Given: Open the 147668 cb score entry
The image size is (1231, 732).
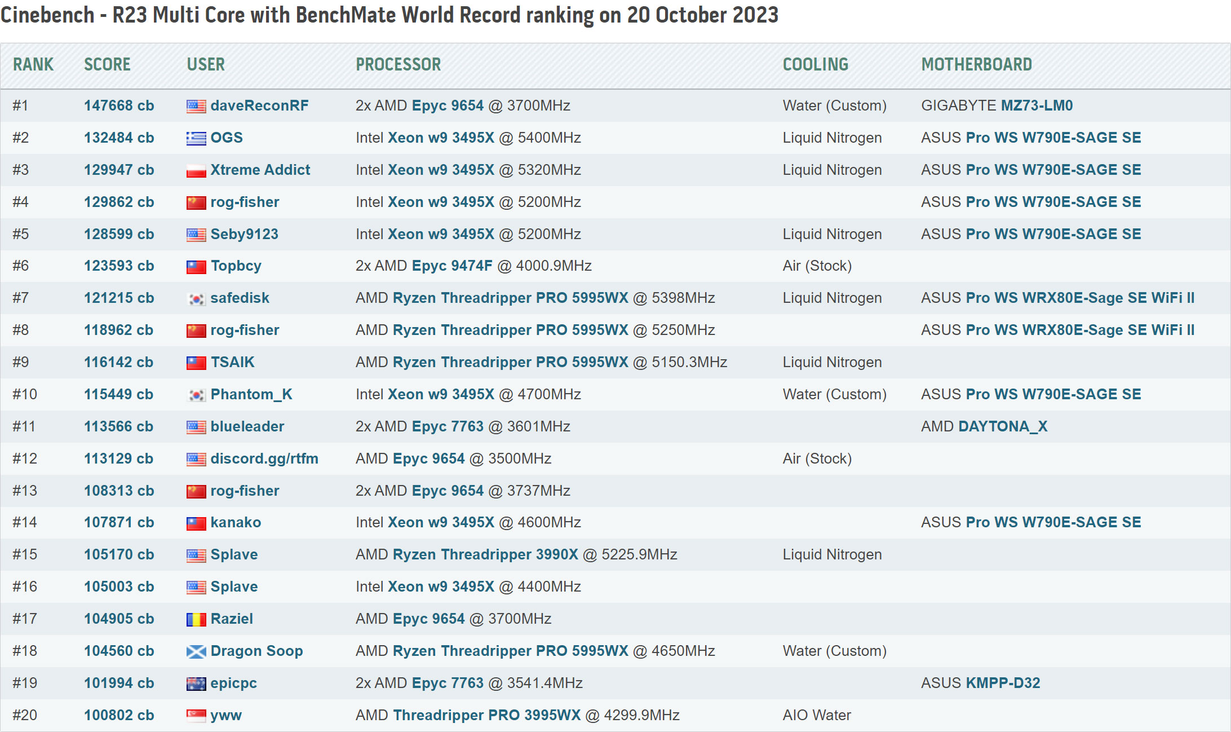Looking at the screenshot, I should [x=119, y=105].
